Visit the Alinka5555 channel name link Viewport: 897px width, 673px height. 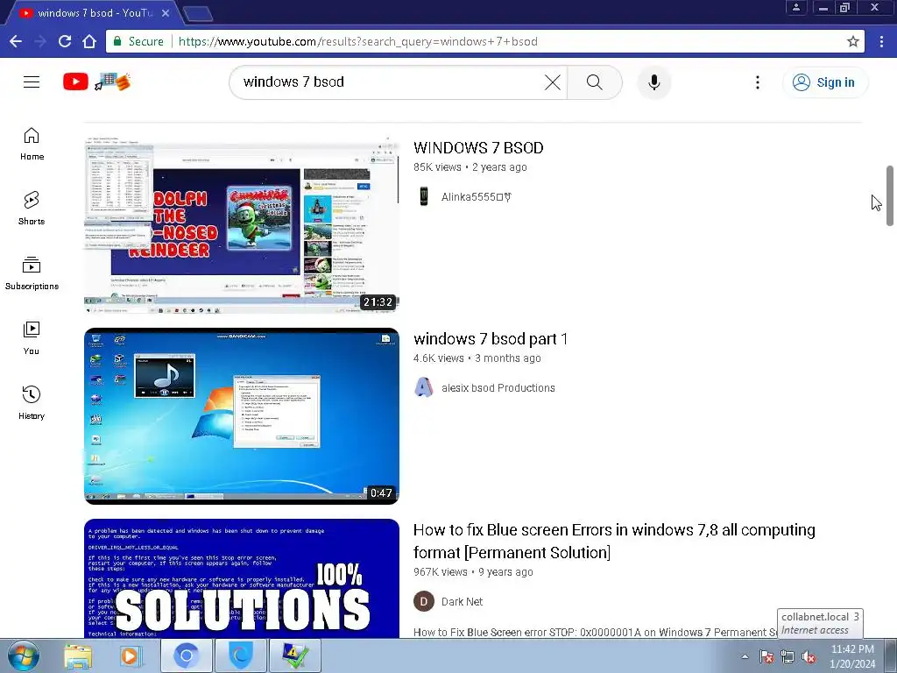[476, 197]
